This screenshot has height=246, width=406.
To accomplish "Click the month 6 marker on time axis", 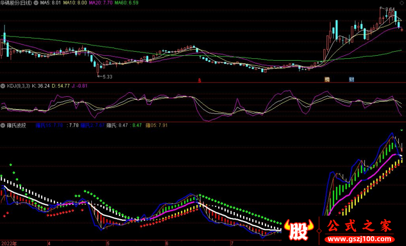I will pos(167,243).
